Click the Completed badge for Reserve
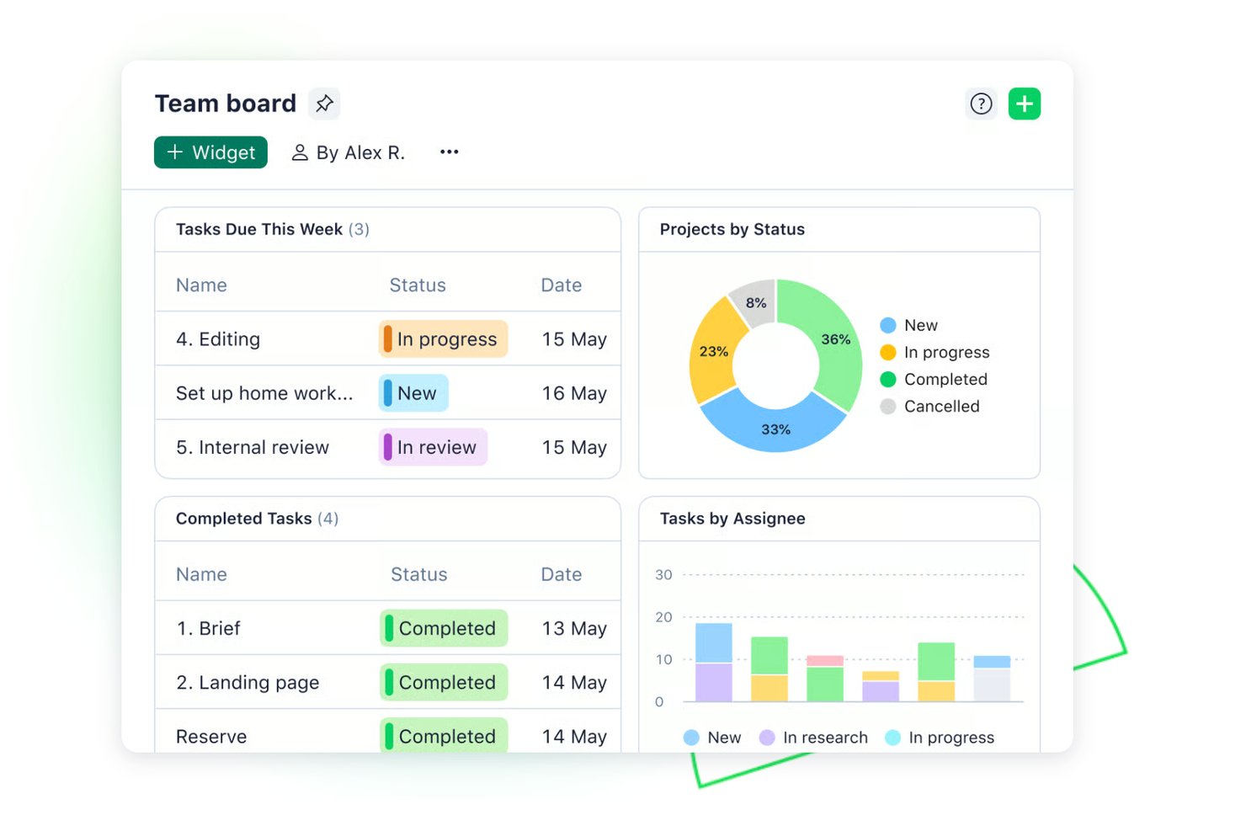 [444, 735]
